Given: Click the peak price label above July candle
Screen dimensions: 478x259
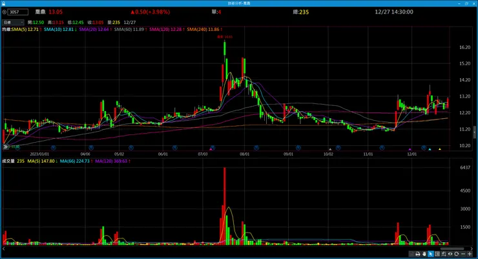Looking at the screenshot, I should click(225, 37).
